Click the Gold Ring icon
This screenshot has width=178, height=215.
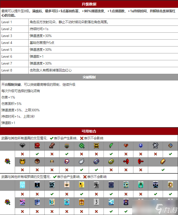pyautogui.click(x=111, y=162)
